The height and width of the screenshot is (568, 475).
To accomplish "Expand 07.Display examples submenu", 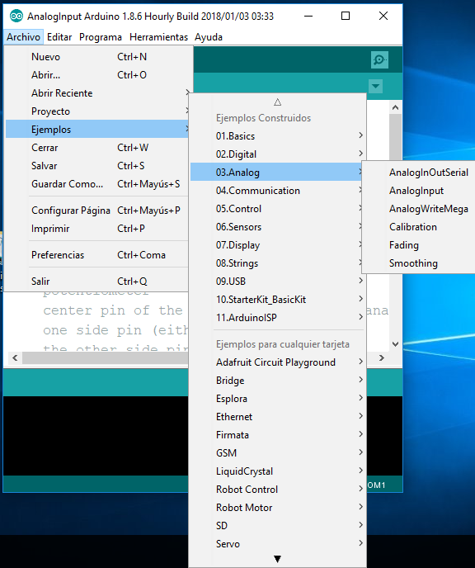I will click(x=277, y=245).
